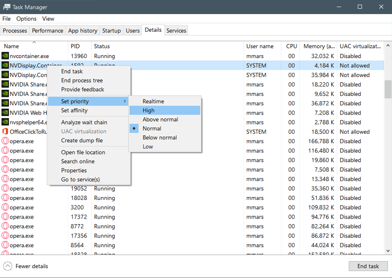
Task: Choose Above normal priority
Action: 165,119
